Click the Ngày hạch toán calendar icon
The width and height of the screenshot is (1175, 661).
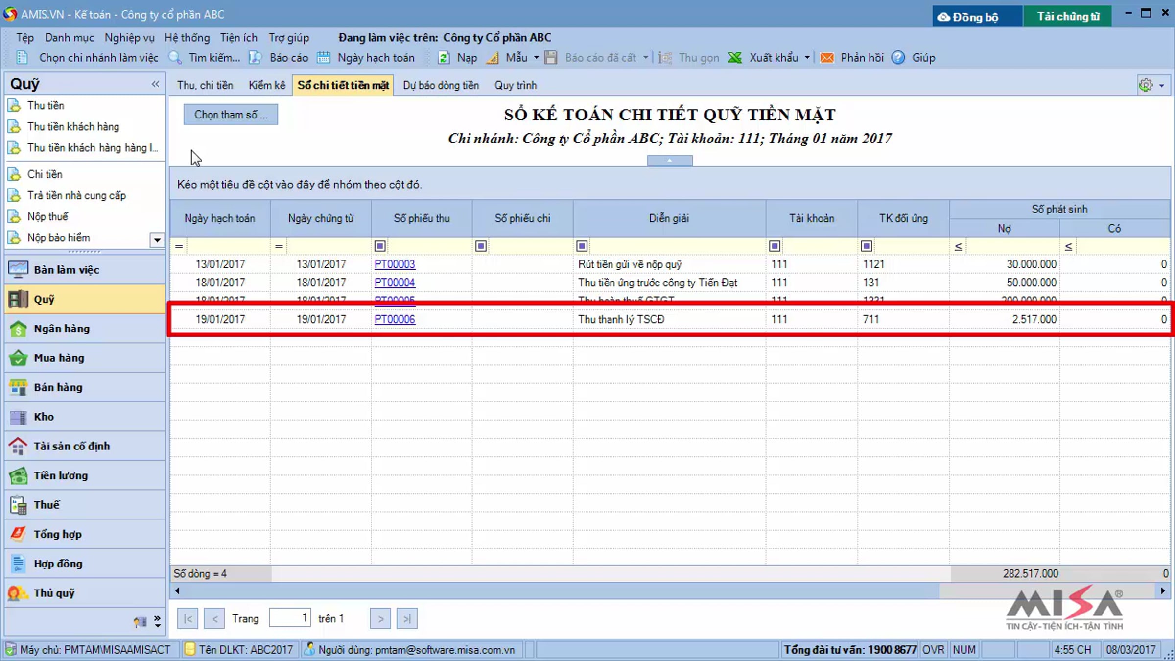[x=323, y=58]
